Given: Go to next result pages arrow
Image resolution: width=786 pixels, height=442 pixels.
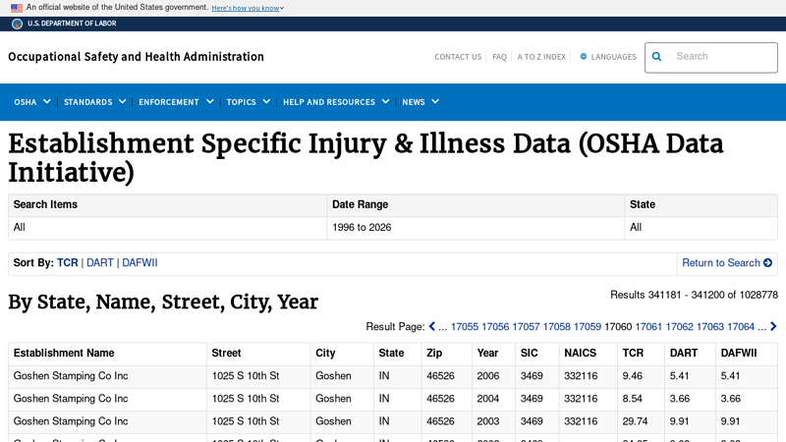Looking at the screenshot, I should point(773,326).
